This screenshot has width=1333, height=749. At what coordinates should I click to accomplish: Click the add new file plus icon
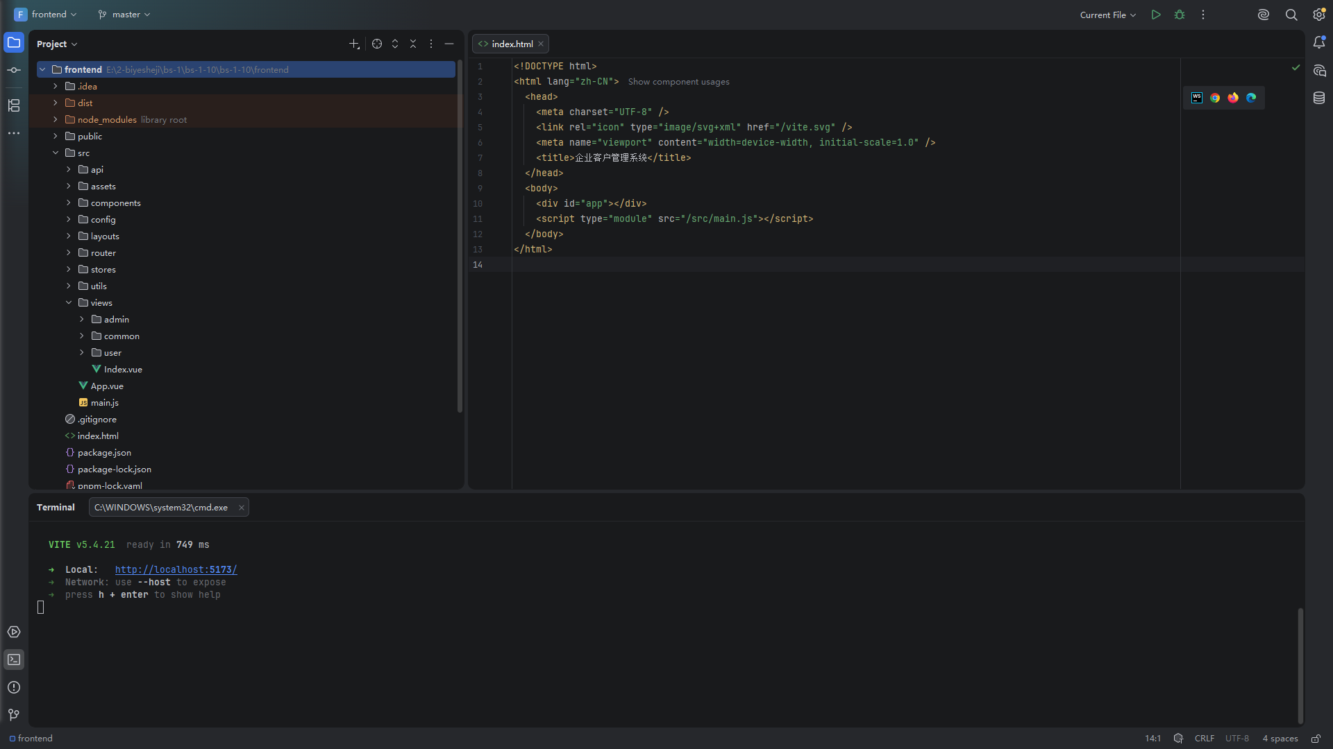point(354,44)
